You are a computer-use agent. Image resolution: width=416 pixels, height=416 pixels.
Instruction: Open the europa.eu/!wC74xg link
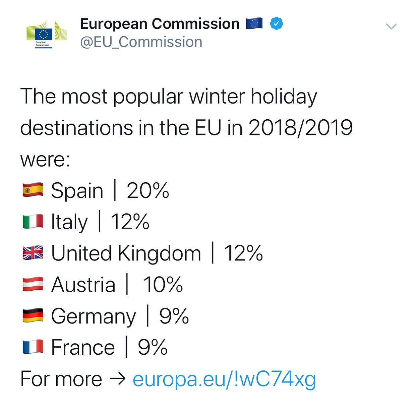tap(224, 379)
